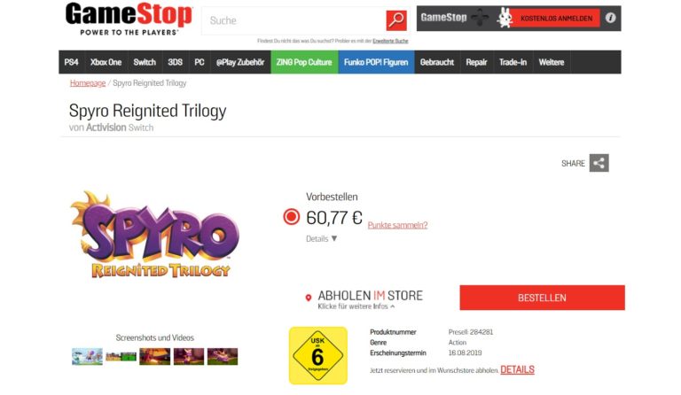681x395 pixels.
Task: Select the Vorbestellen price radio button
Action: coord(292,217)
